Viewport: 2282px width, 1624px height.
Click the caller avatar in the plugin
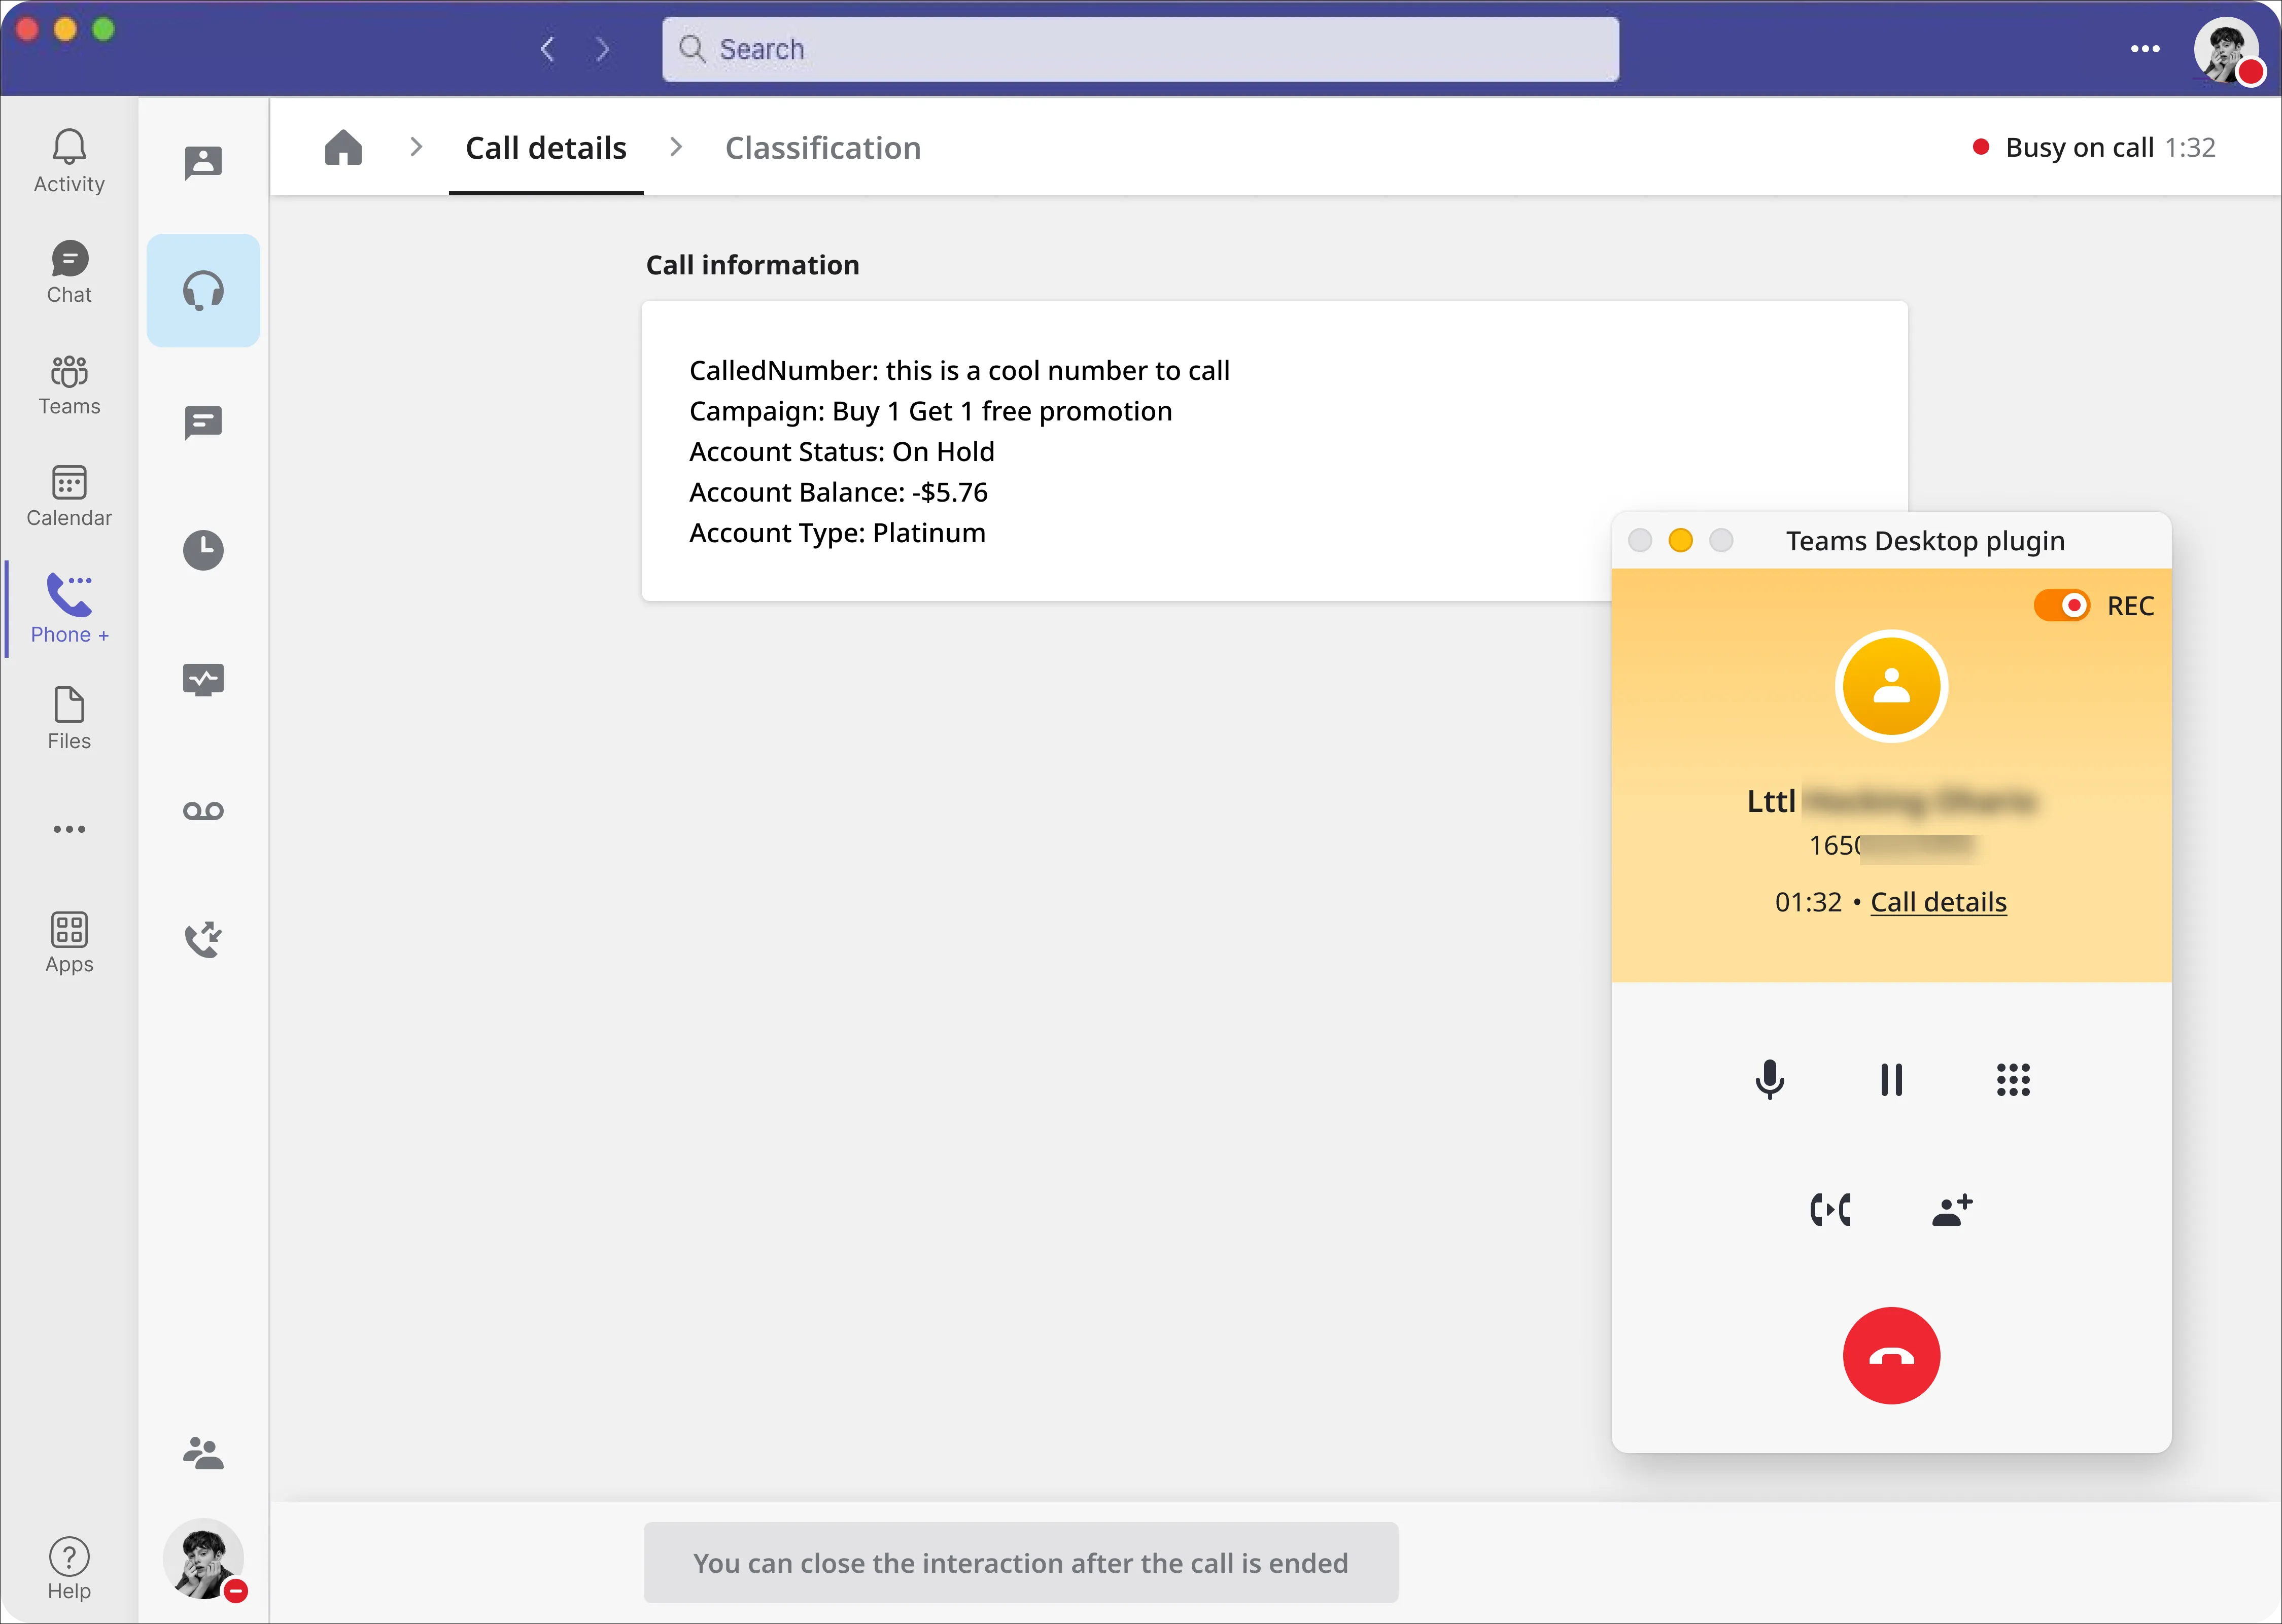tap(1891, 686)
